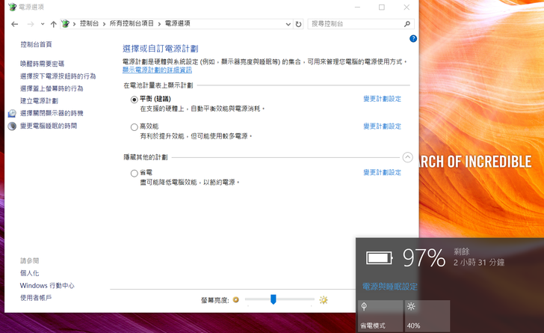
Task: Select the 高效能 power plan
Action: [135, 126]
